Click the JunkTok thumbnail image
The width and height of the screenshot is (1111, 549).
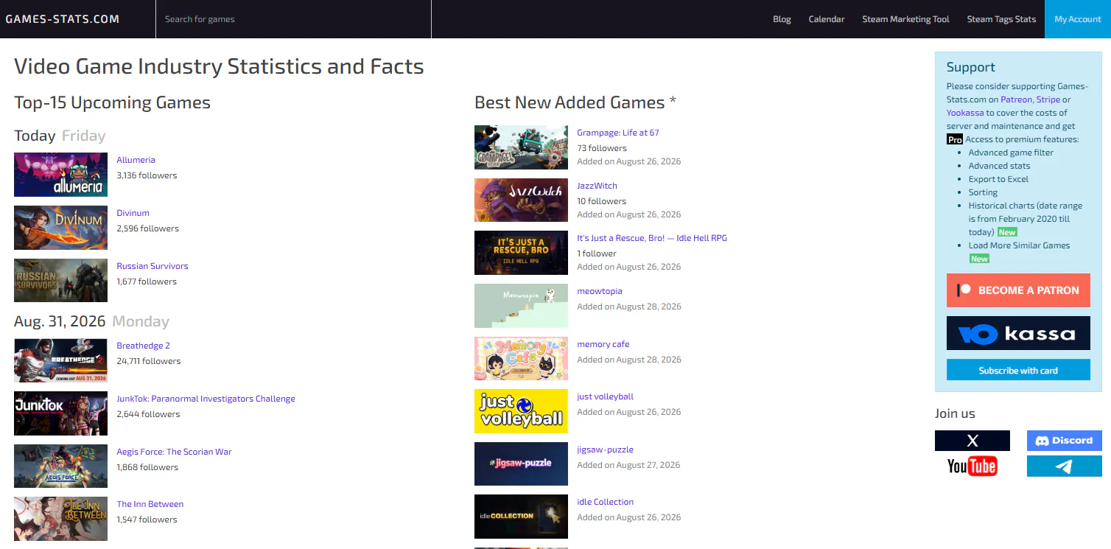pos(60,413)
